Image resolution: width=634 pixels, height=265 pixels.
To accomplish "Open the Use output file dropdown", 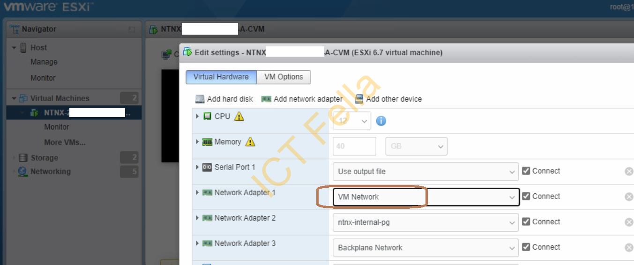I will point(425,171).
